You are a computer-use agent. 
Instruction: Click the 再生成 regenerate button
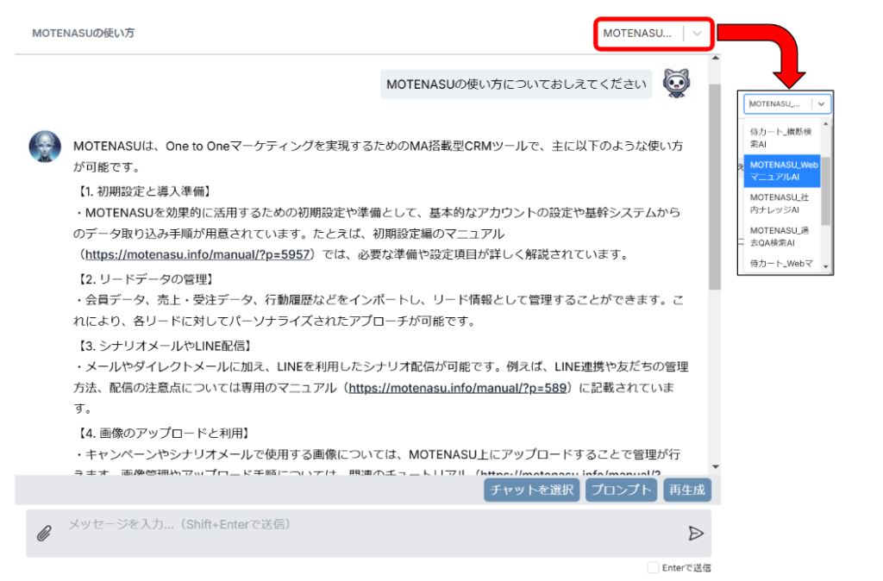tap(687, 490)
